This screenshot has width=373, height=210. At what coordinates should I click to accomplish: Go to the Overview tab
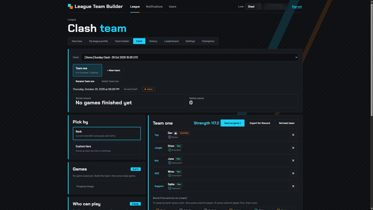77,41
